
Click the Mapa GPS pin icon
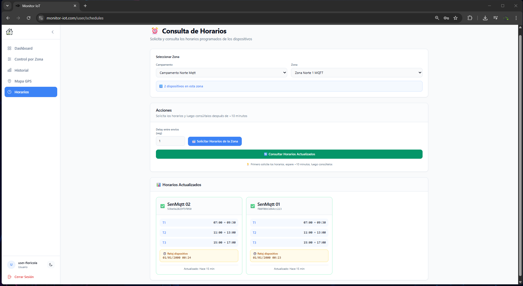[9, 81]
